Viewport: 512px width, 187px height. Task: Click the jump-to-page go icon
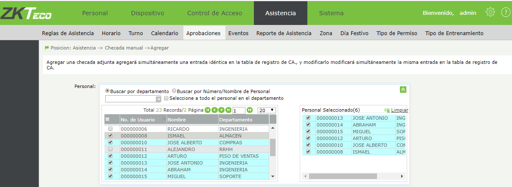(x=250, y=110)
